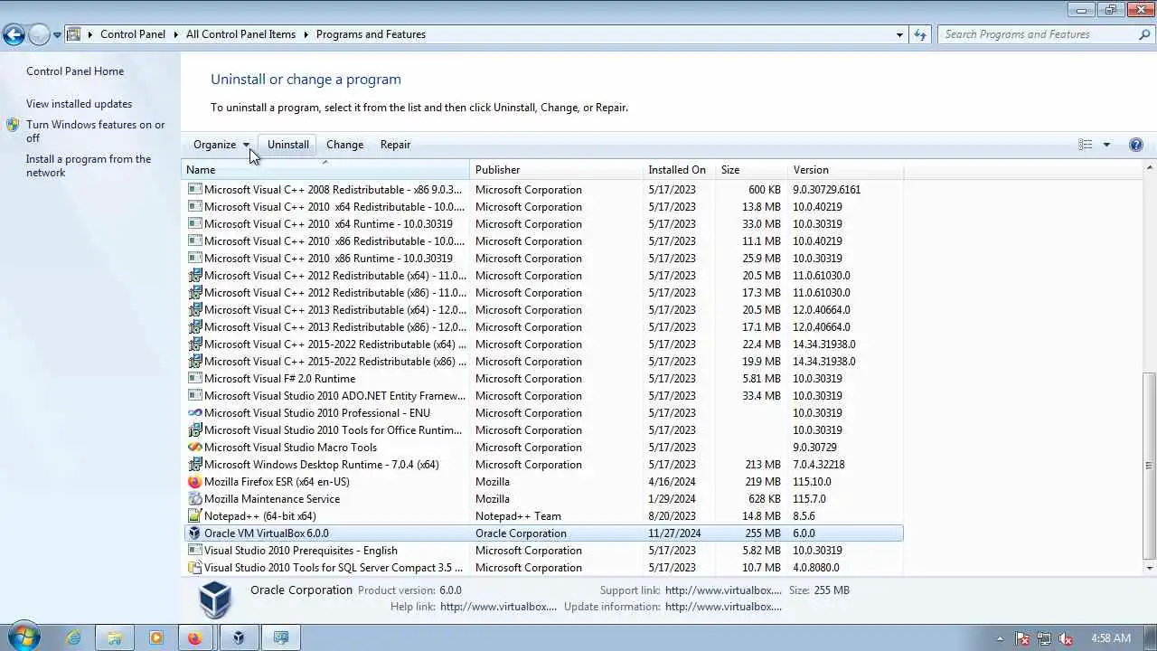Image resolution: width=1157 pixels, height=651 pixels.
Task: Click the Visual Studio 2010 Prerequisites icon
Action: click(x=194, y=551)
